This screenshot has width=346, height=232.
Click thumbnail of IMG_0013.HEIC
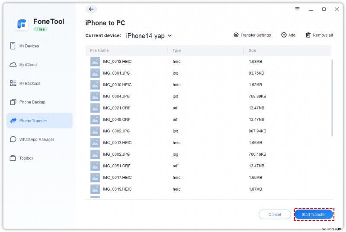point(95,143)
